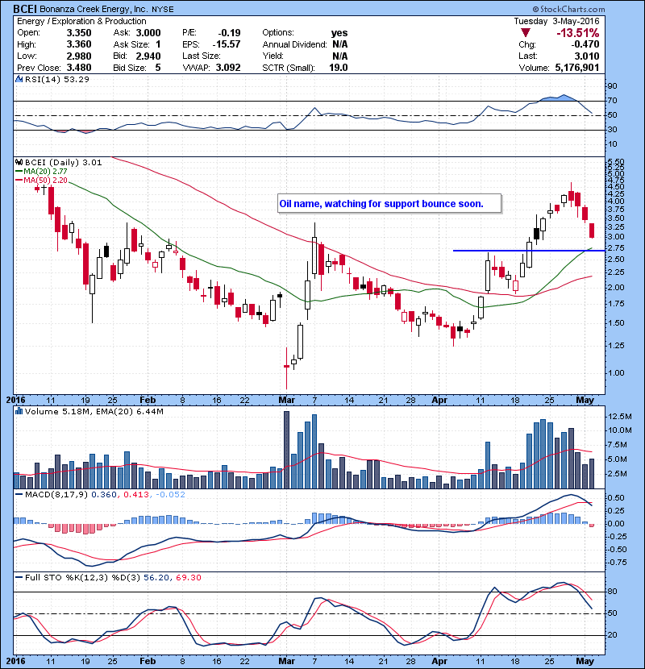
Task: Click the Ask 3.000 value
Action: point(148,33)
